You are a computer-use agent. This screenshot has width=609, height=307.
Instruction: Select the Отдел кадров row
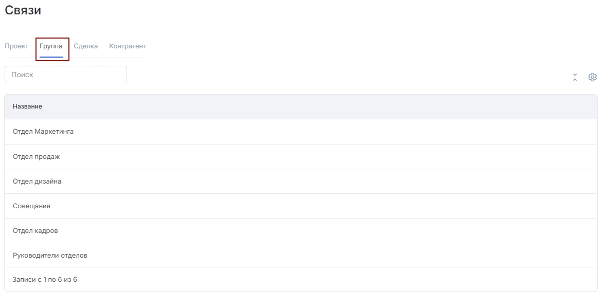coord(35,231)
